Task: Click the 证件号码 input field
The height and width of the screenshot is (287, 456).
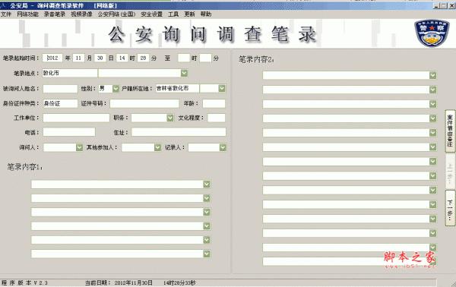Action: [x=144, y=103]
